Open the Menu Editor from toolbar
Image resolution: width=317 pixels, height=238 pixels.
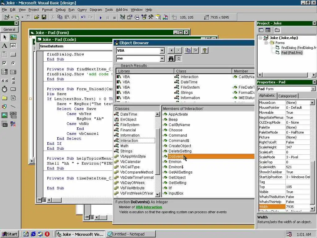pos(28,17)
